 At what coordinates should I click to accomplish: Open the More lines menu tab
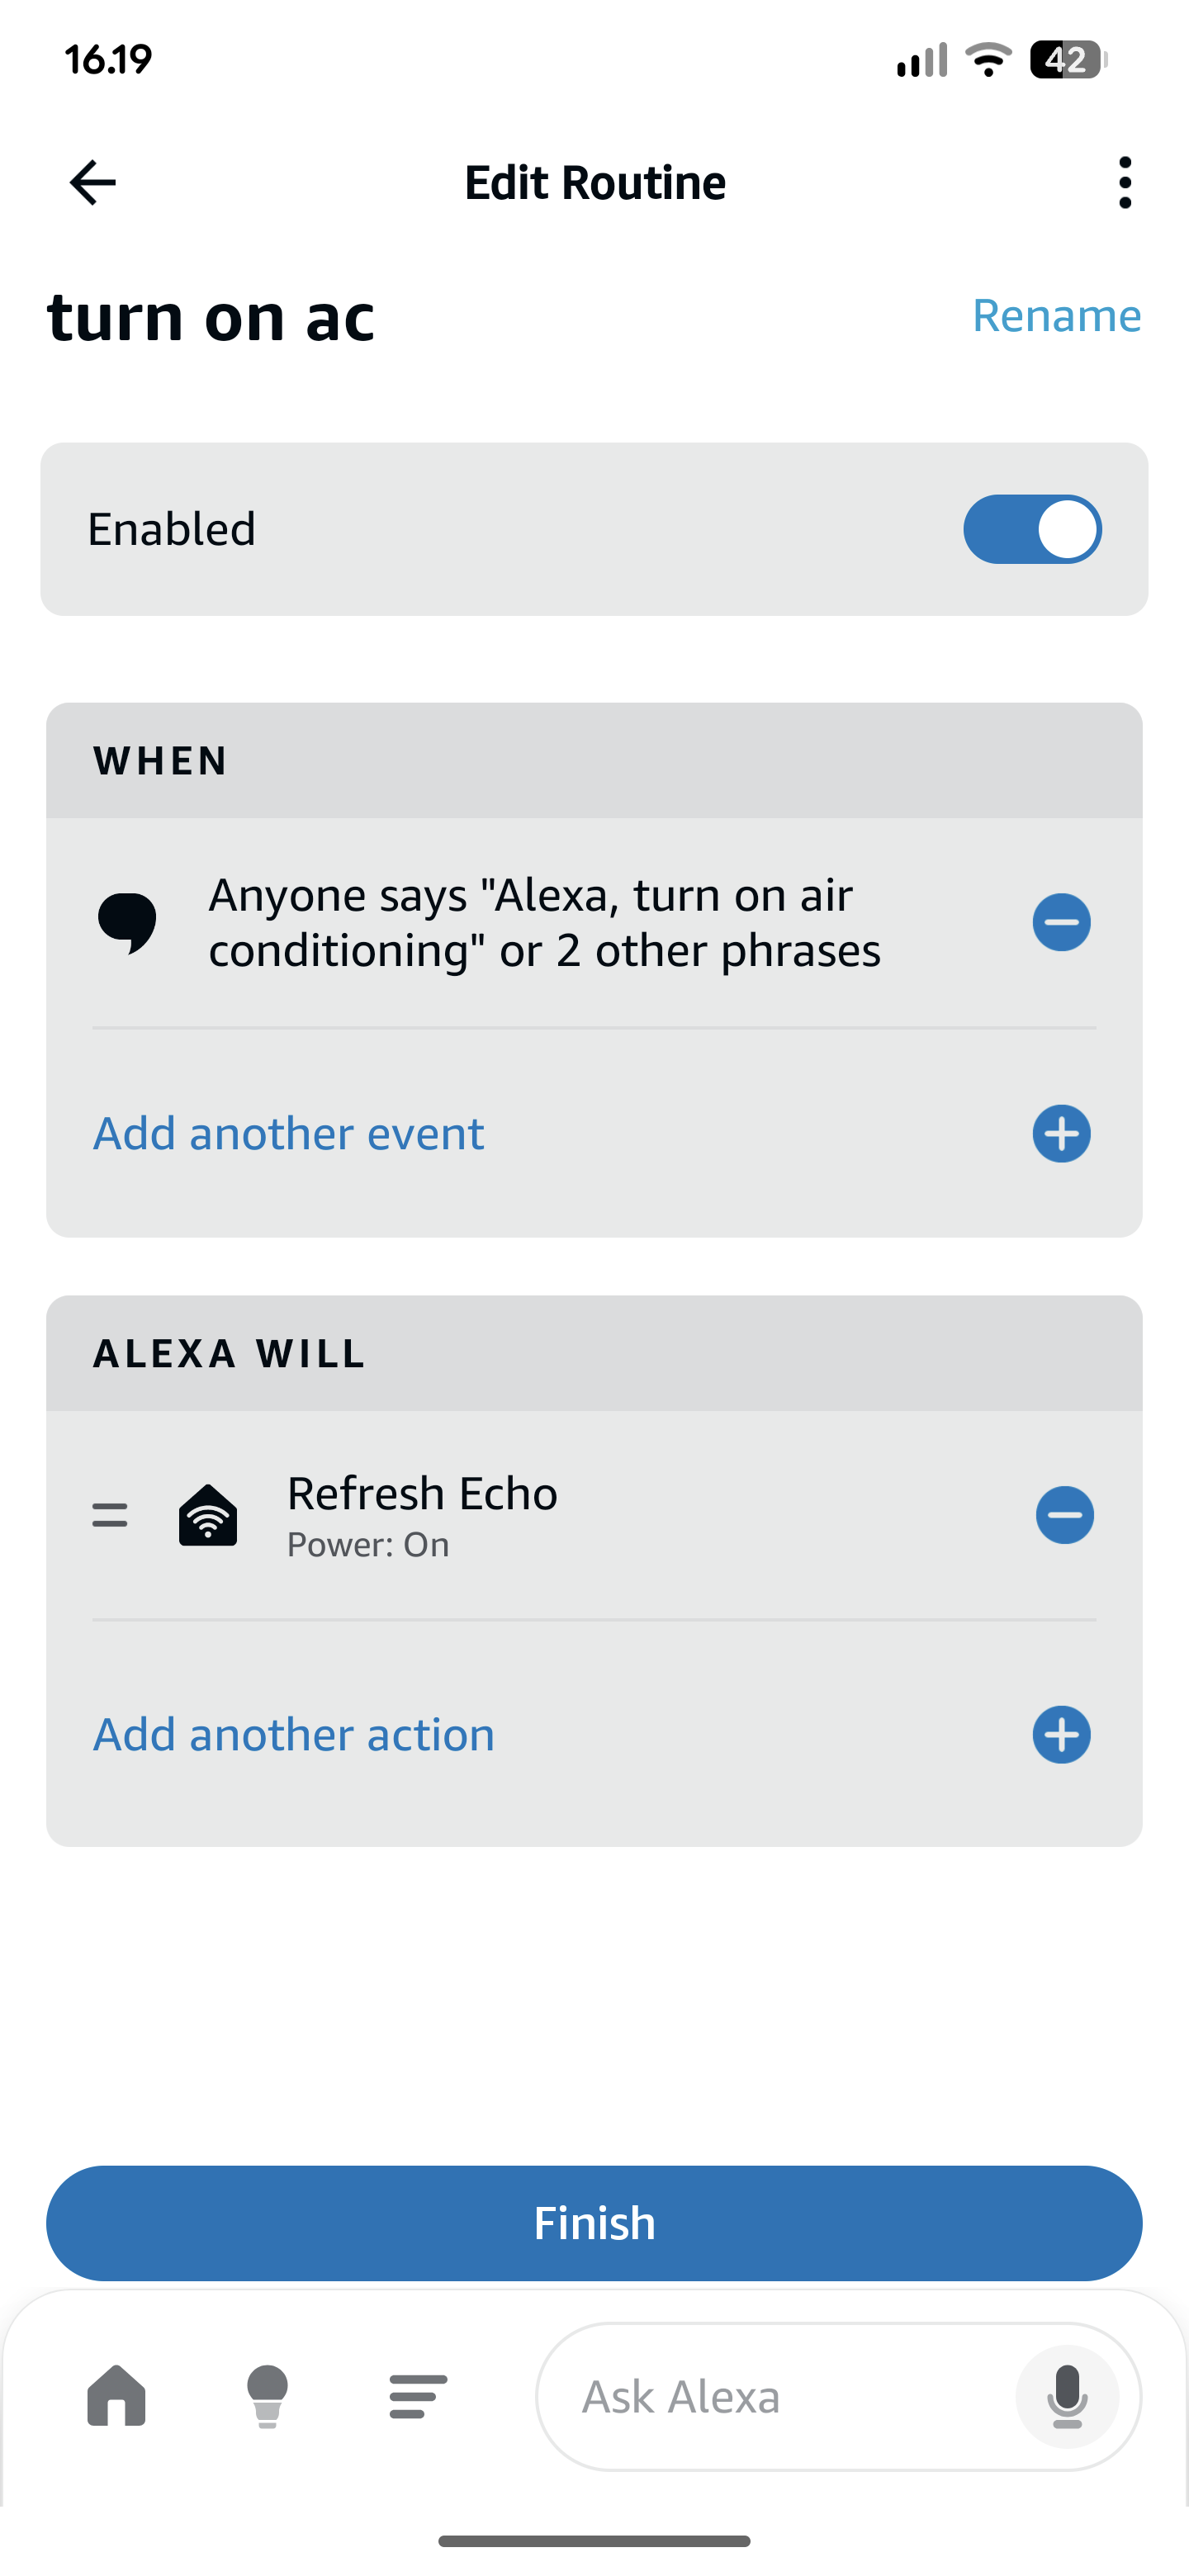[x=418, y=2396]
